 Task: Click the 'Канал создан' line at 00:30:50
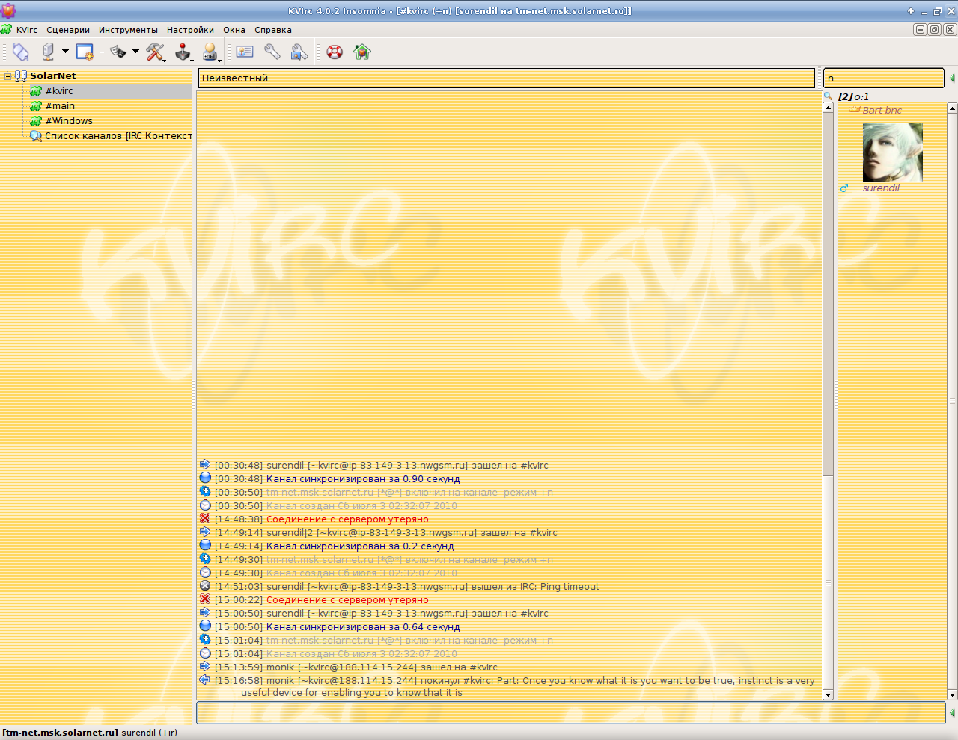pyautogui.click(x=361, y=506)
